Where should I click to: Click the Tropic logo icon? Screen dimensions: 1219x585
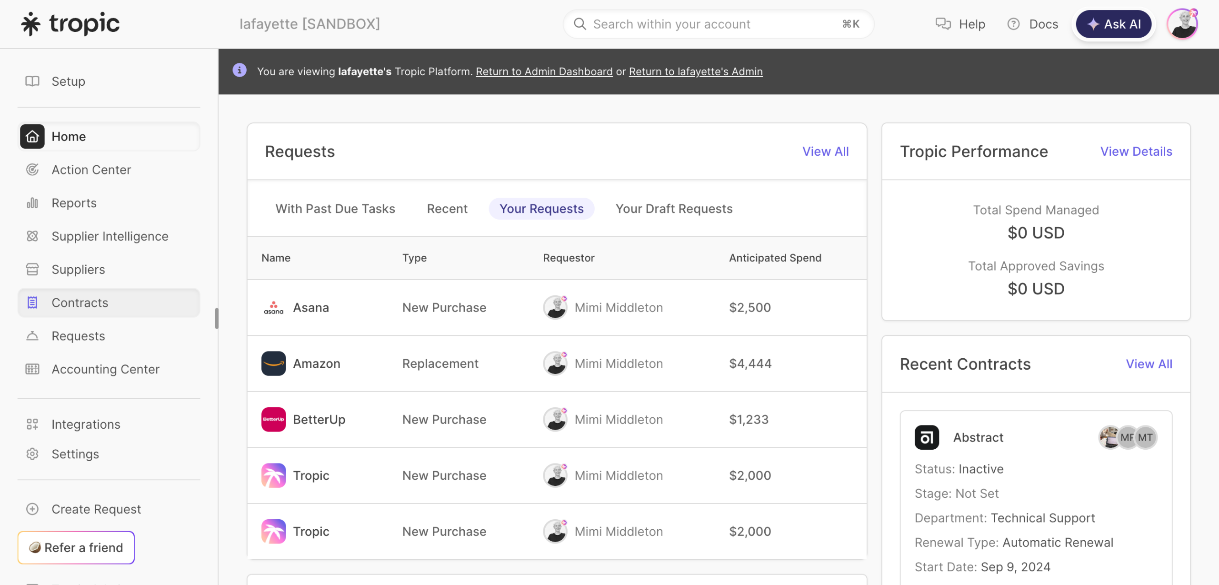(x=30, y=24)
